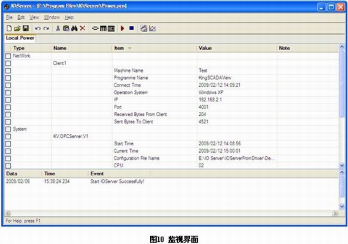Stop the server with the blue square icon

(131, 28)
